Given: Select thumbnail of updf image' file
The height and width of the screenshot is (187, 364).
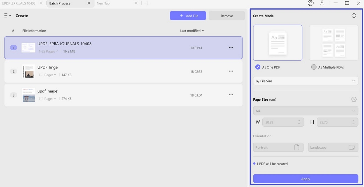Looking at the screenshot, I should click(x=29, y=95).
